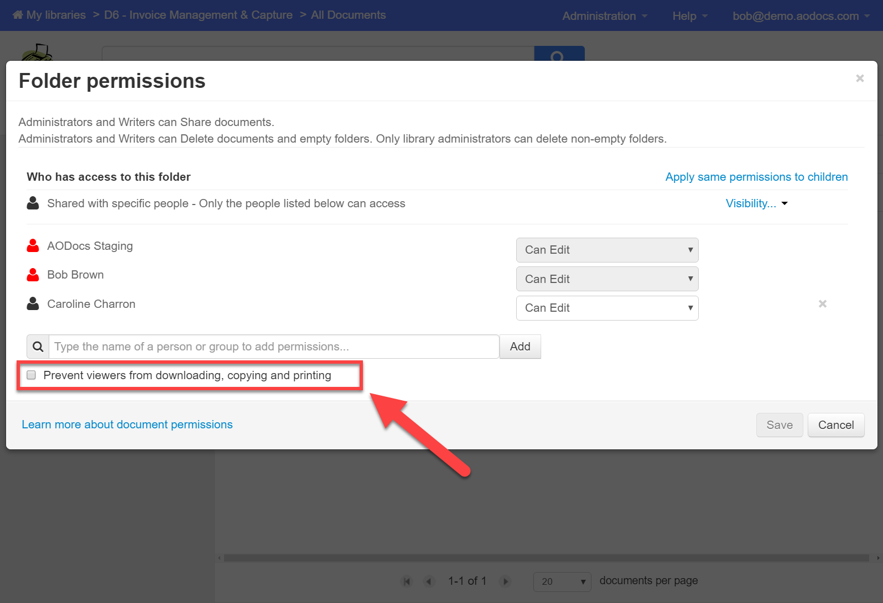
Task: Click the blue search button behind dialog
Action: click(559, 54)
